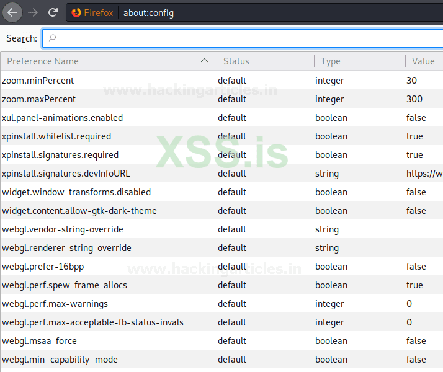Click false value of widget.window-transforms.disabled
Viewport: 443px width, 372px height.
416,192
